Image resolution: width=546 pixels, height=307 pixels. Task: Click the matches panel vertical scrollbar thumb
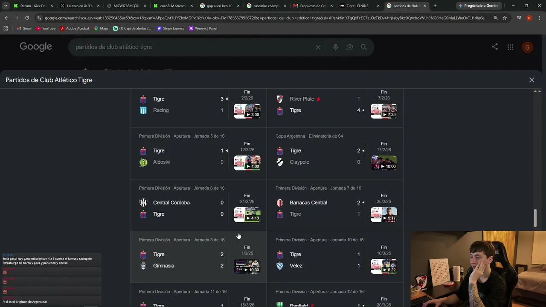pos(536,218)
